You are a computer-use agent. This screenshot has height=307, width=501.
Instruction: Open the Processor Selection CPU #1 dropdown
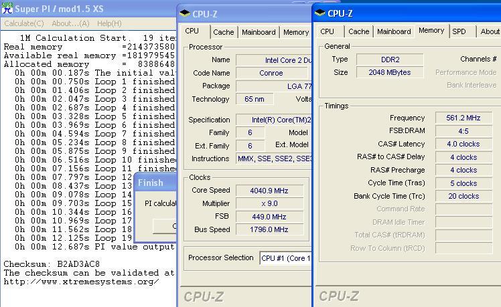(285, 258)
